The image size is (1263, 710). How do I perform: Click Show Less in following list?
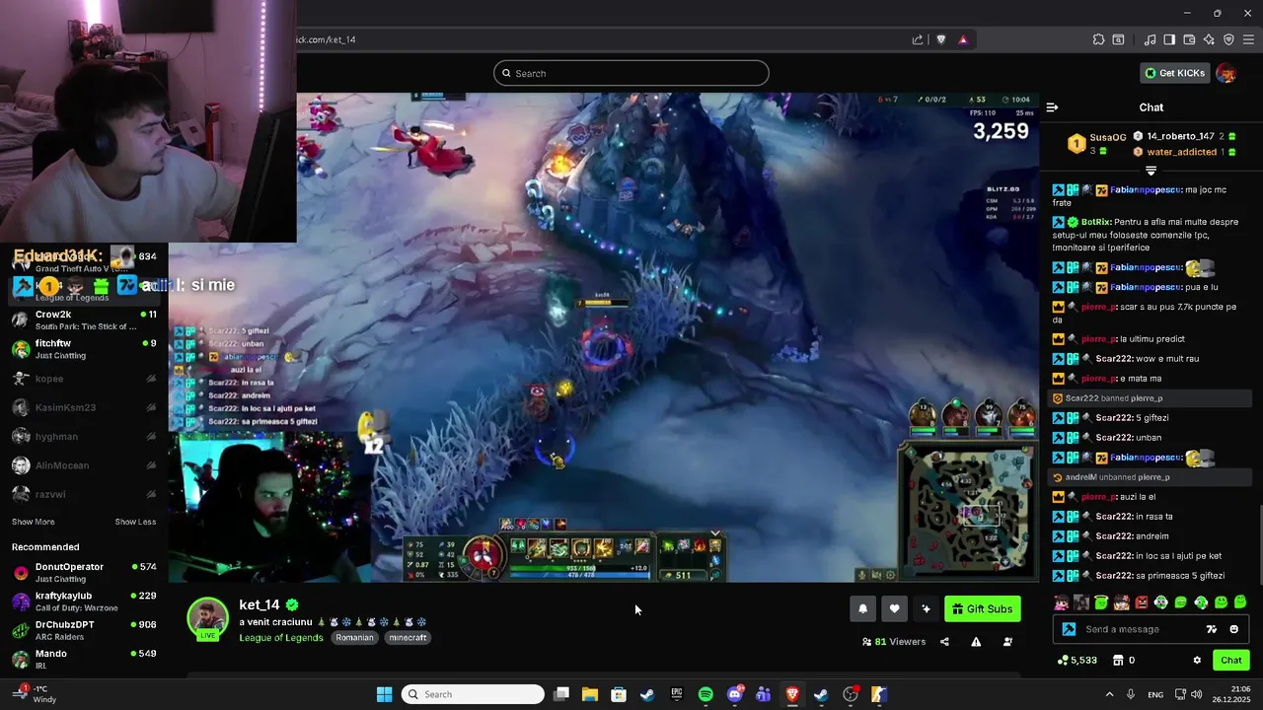(135, 522)
